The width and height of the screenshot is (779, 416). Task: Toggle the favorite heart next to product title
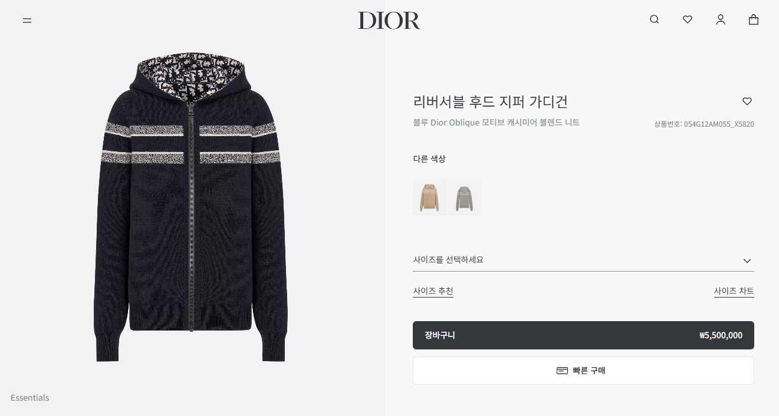[x=747, y=101]
